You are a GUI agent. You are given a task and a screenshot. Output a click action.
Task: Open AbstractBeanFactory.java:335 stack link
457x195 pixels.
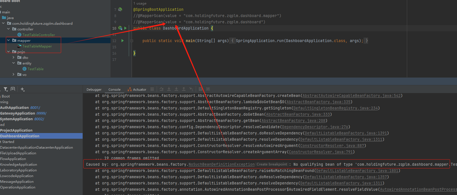tap(319, 102)
